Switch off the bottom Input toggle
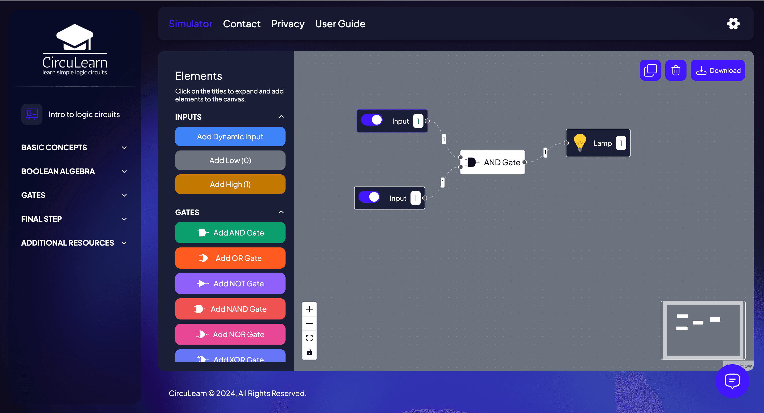This screenshot has height=413, width=764. pyautogui.click(x=369, y=197)
